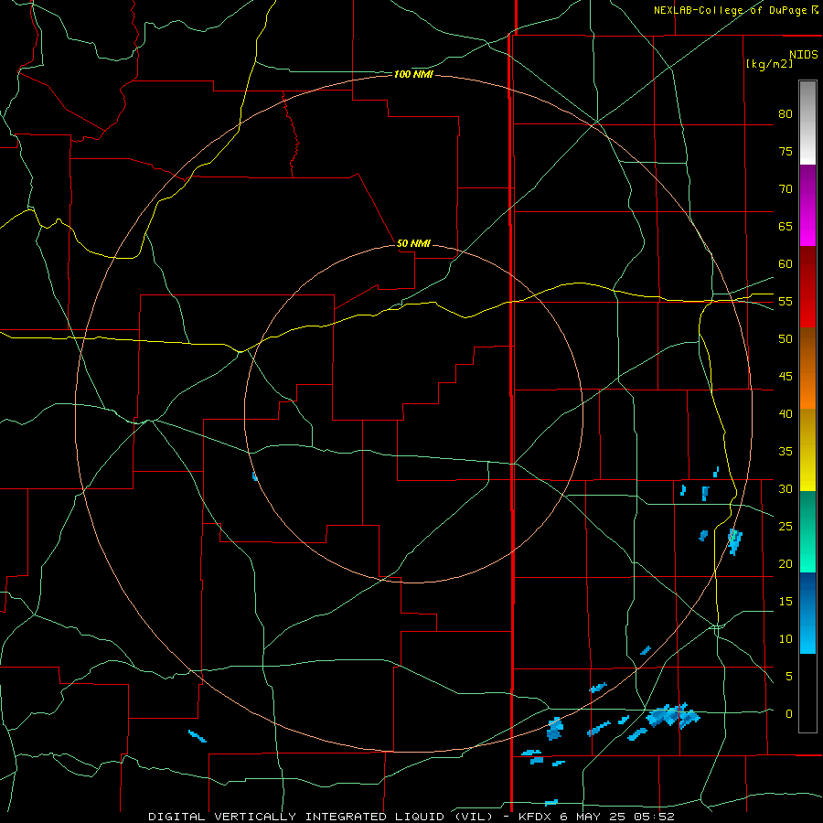The height and width of the screenshot is (823, 823).
Task: Click the 50 NMI range ring label
Action: (x=413, y=243)
